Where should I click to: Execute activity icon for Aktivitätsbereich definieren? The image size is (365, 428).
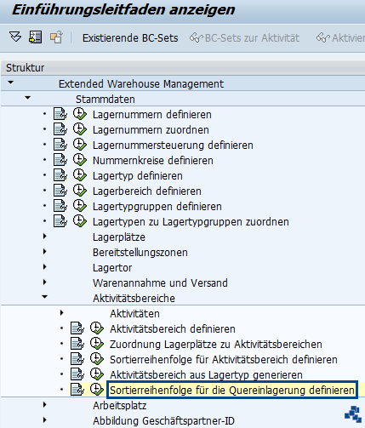[x=97, y=328]
